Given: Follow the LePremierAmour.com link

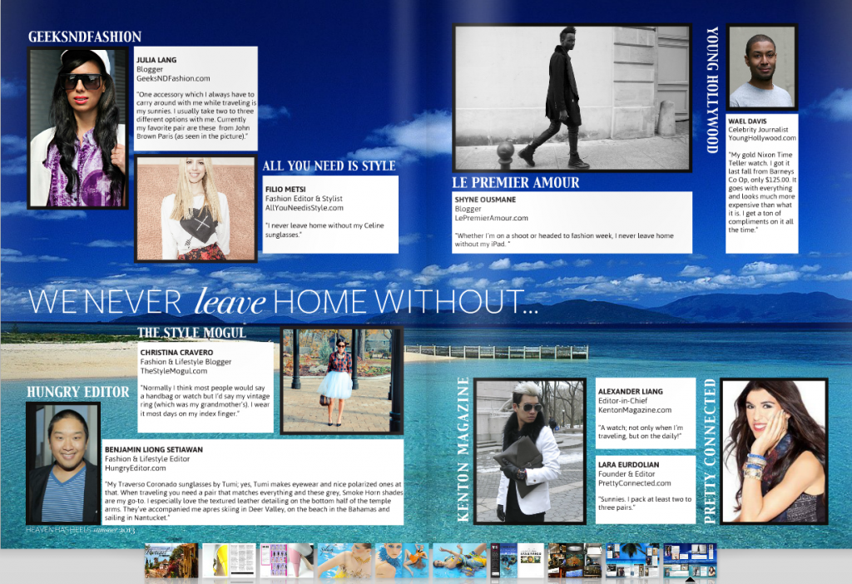Looking at the screenshot, I should [x=491, y=218].
